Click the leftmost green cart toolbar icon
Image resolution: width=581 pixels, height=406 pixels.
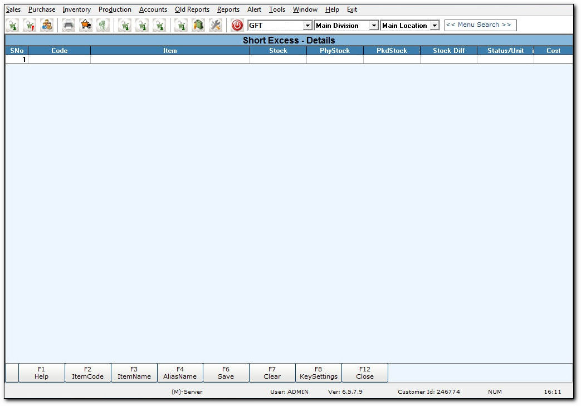pos(12,25)
